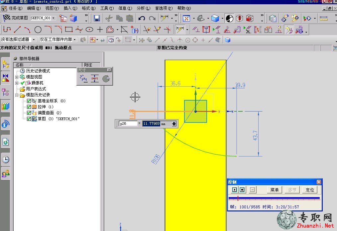Open the History clock tab in sidebar
The image size is (337, 231).
click(x=6, y=160)
